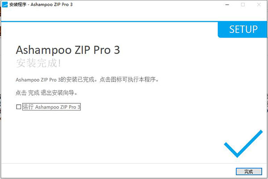Click the 退出安装向导 text

click(x=58, y=93)
